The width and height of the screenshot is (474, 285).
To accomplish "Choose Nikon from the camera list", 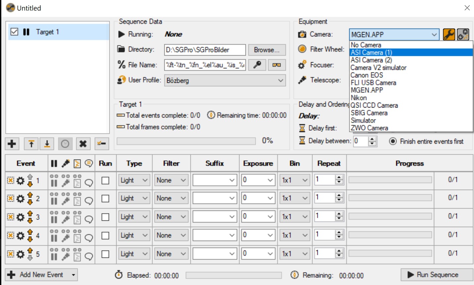I will tap(411, 98).
